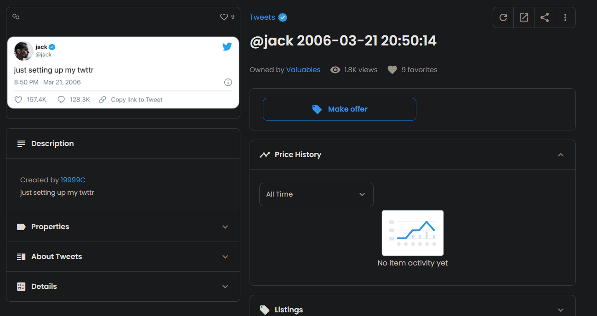The image size is (597, 316).
Task: Click the Description section header
Action: point(123,144)
